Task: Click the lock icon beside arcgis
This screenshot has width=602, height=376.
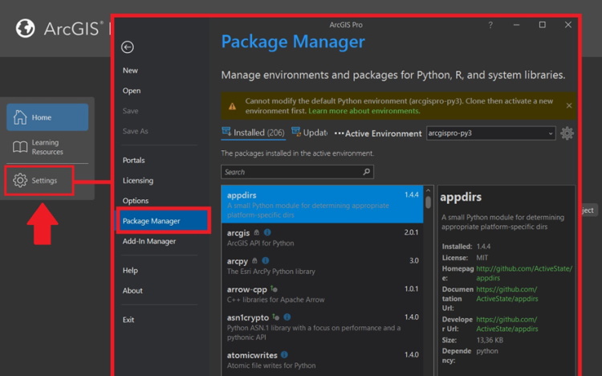Action: point(257,233)
